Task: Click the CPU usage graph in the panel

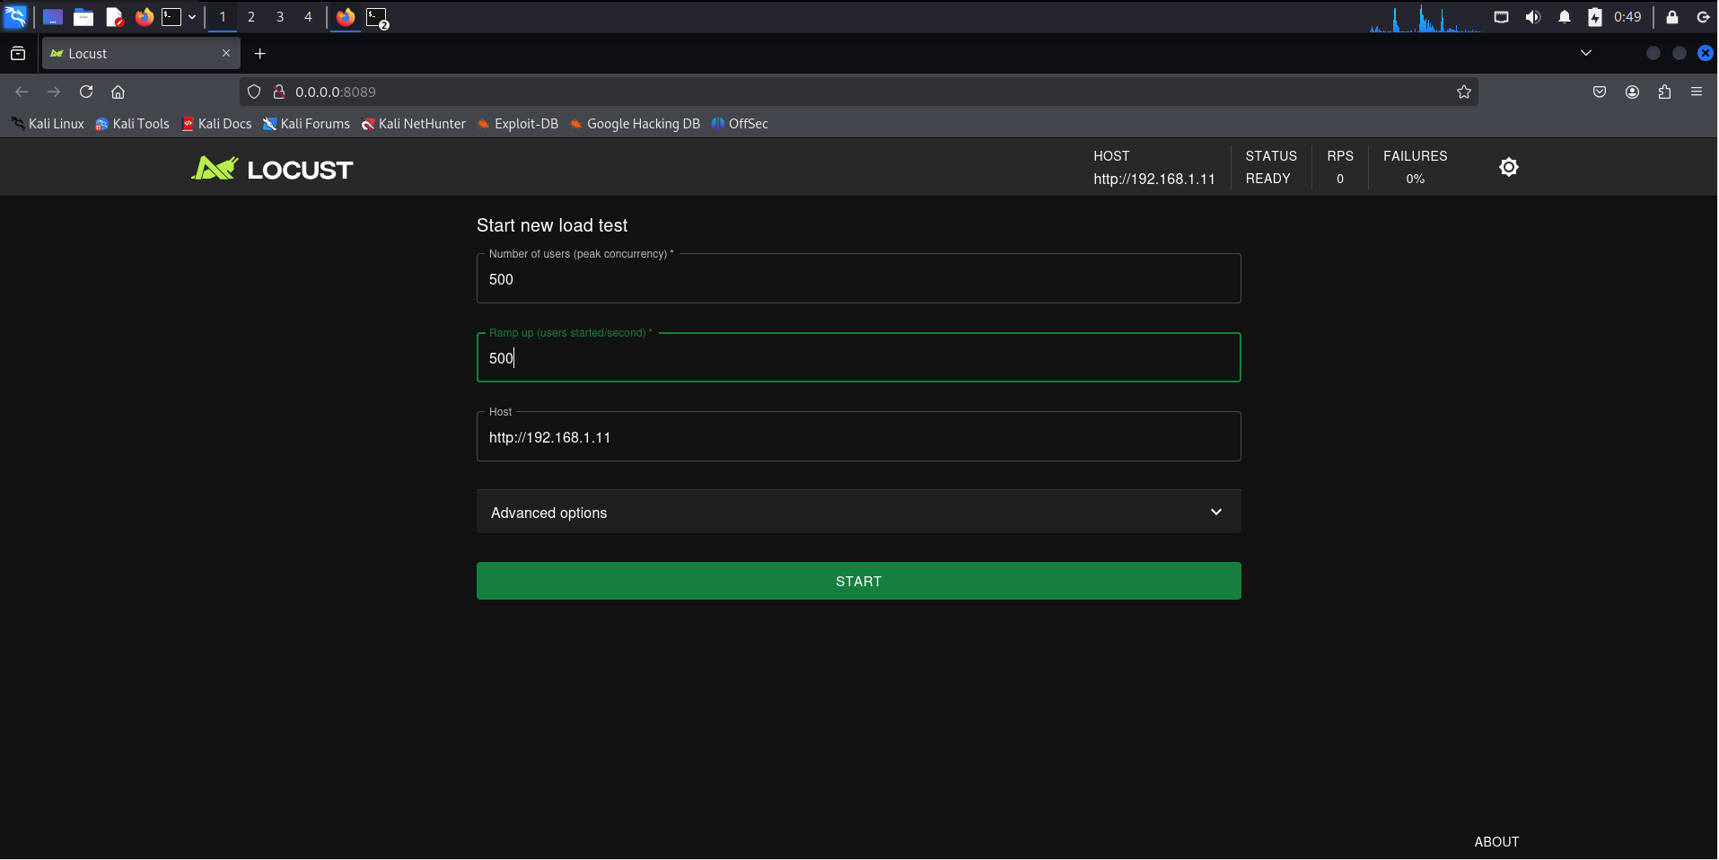Action: (x=1426, y=17)
